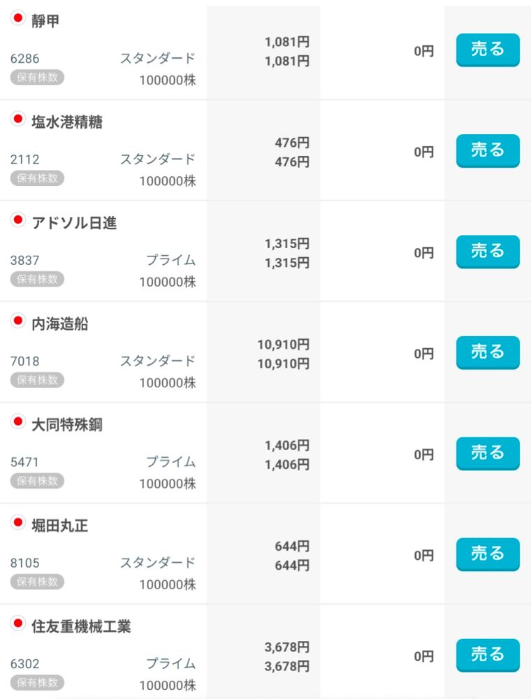Screen dimensions: 531x699
Task: Select the 保有株数 badge under code 6286
Action: pyautogui.click(x=38, y=78)
